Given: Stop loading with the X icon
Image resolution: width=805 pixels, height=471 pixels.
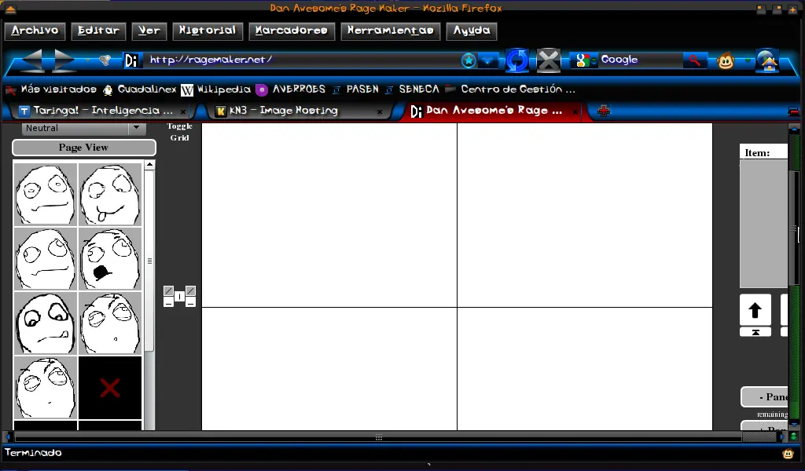Looking at the screenshot, I should click(x=548, y=60).
